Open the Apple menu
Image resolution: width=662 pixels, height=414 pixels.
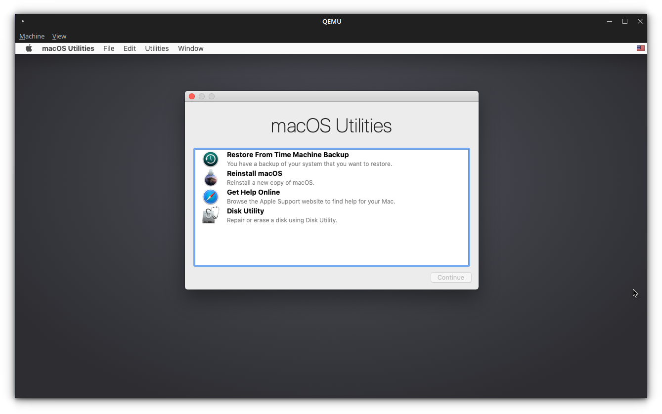29,48
